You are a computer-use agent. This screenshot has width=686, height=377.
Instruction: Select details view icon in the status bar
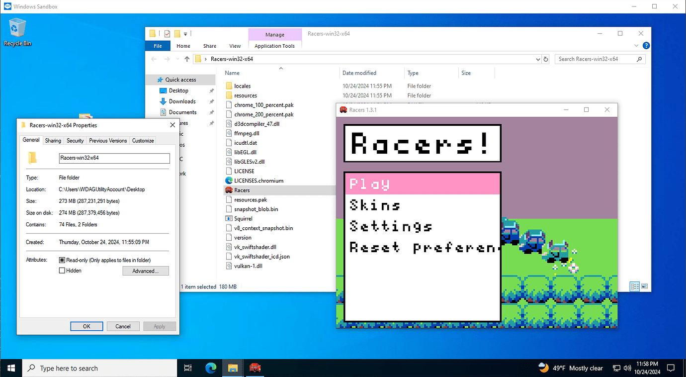click(x=635, y=286)
